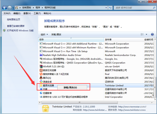Click the refresh icon beside address bar

point(110,8)
